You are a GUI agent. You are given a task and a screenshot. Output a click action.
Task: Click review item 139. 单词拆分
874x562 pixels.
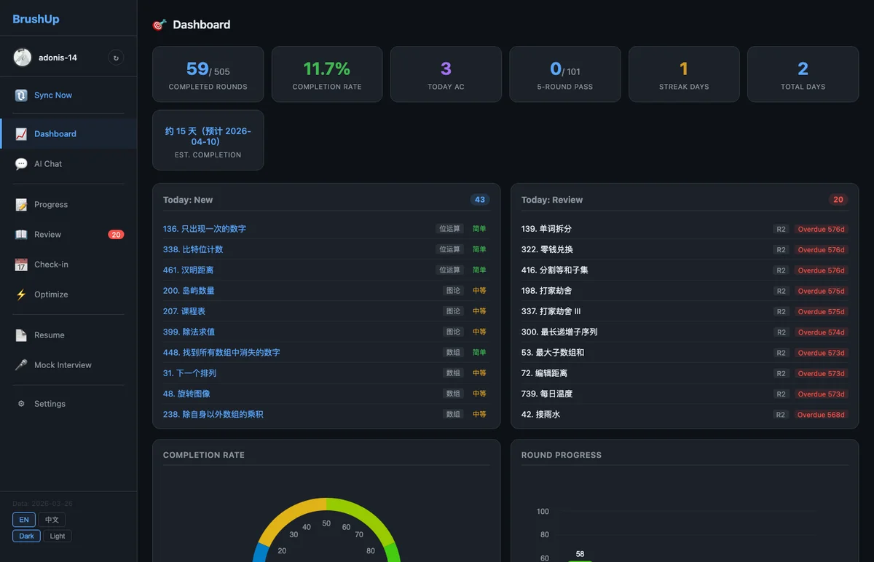click(x=546, y=229)
